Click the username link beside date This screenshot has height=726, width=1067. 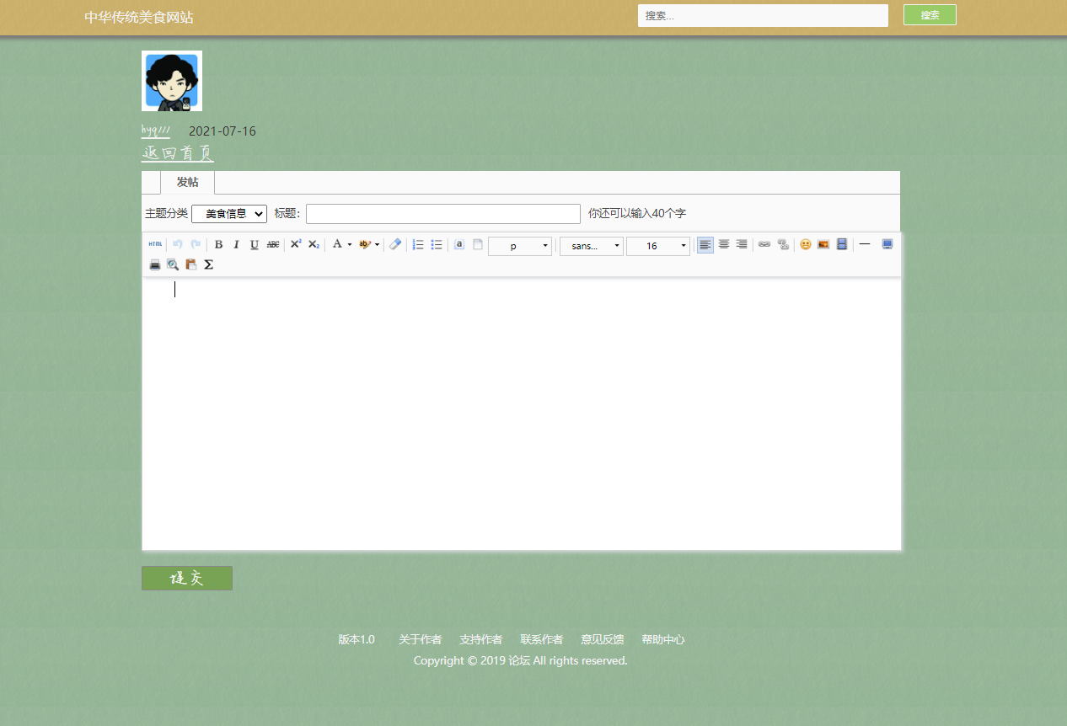pos(156,131)
